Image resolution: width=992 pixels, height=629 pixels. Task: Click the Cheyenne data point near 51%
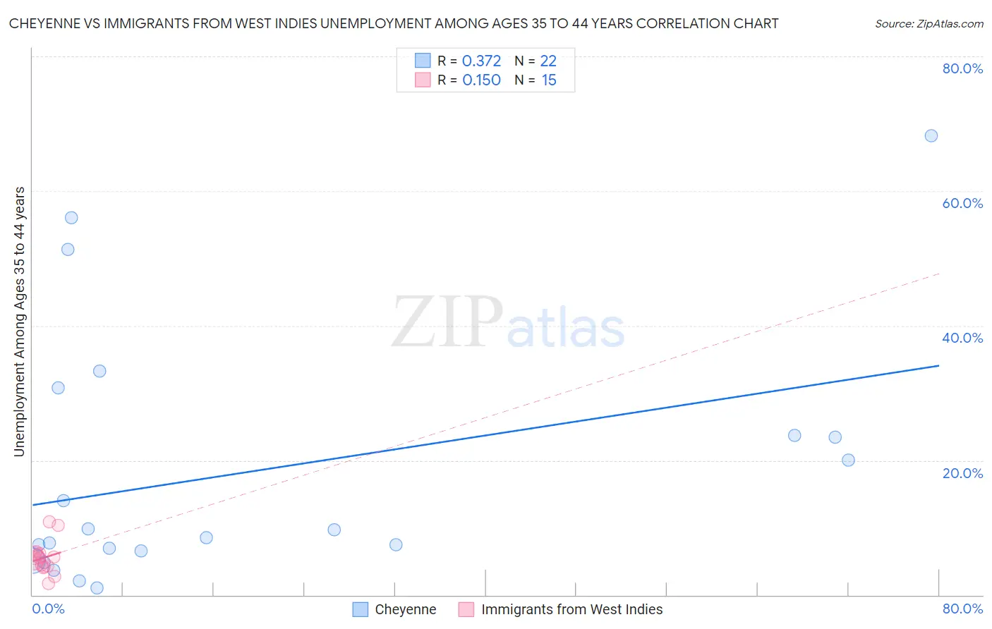point(68,249)
